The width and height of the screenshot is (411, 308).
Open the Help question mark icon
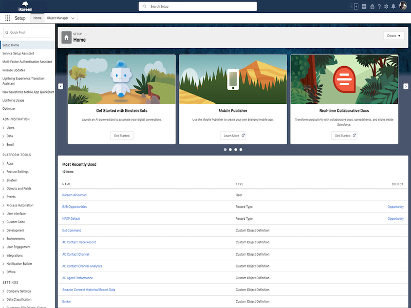pos(379,7)
